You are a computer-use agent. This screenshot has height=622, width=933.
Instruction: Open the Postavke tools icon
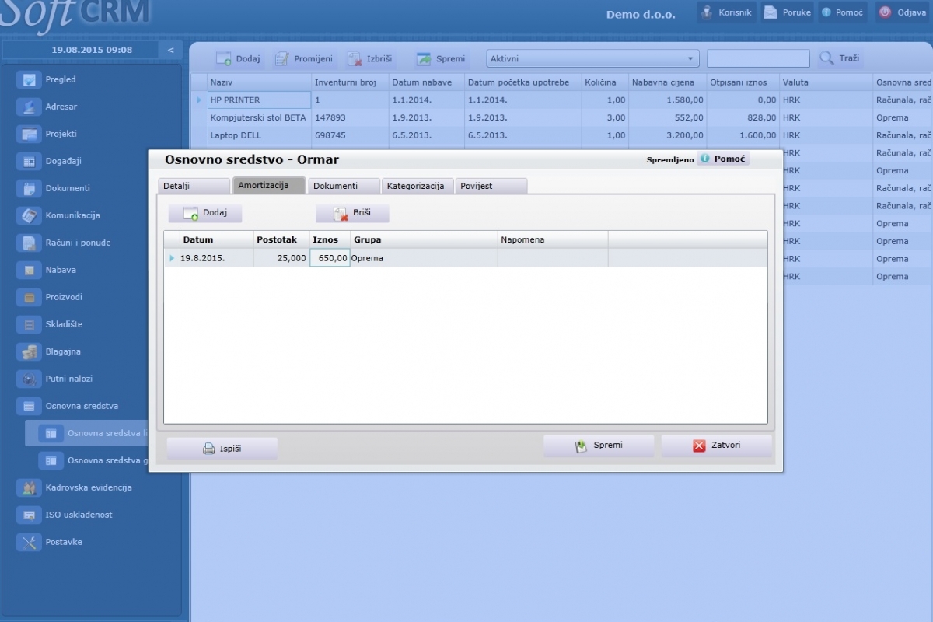point(30,542)
